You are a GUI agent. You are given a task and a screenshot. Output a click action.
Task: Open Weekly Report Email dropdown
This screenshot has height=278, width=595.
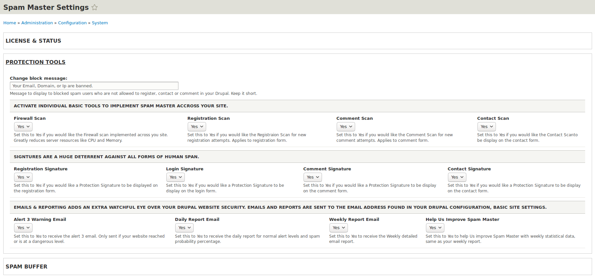(x=339, y=227)
